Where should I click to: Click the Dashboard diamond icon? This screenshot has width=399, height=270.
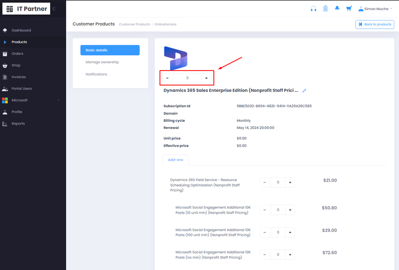pyautogui.click(x=5, y=30)
